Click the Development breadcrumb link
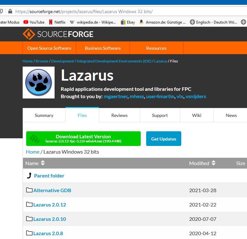This screenshot has height=239, width=247. (x=62, y=61)
